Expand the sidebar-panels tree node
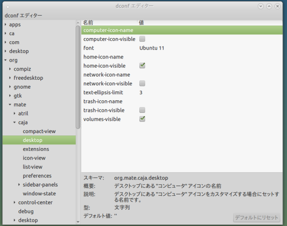Image resolution: width=287 pixels, height=226 pixels. click(x=19, y=185)
